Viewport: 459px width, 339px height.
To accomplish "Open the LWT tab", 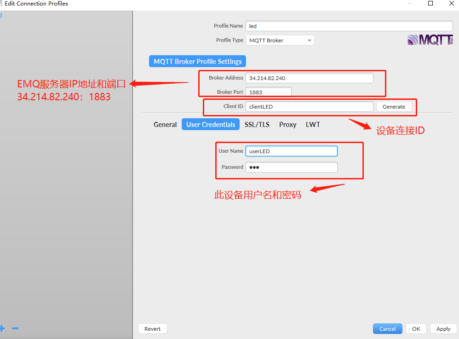I will coord(313,124).
